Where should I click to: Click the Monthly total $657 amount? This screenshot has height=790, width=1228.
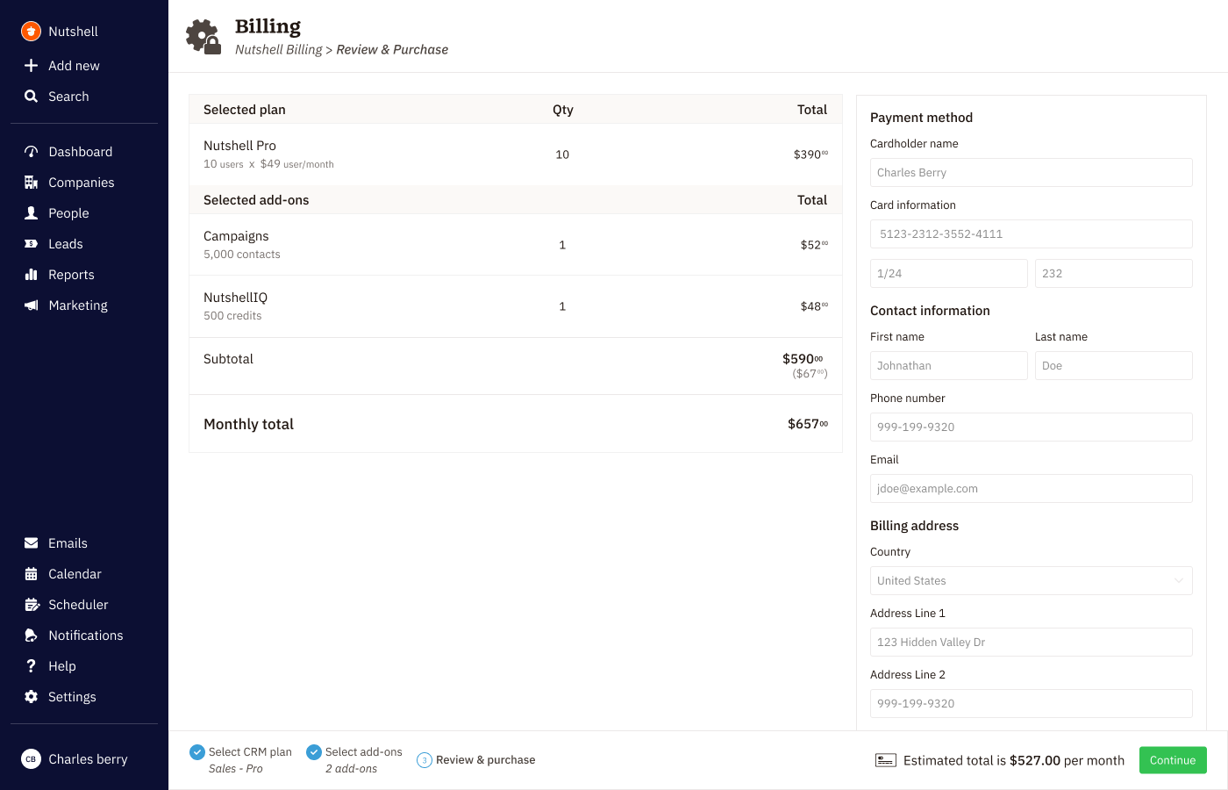808,424
